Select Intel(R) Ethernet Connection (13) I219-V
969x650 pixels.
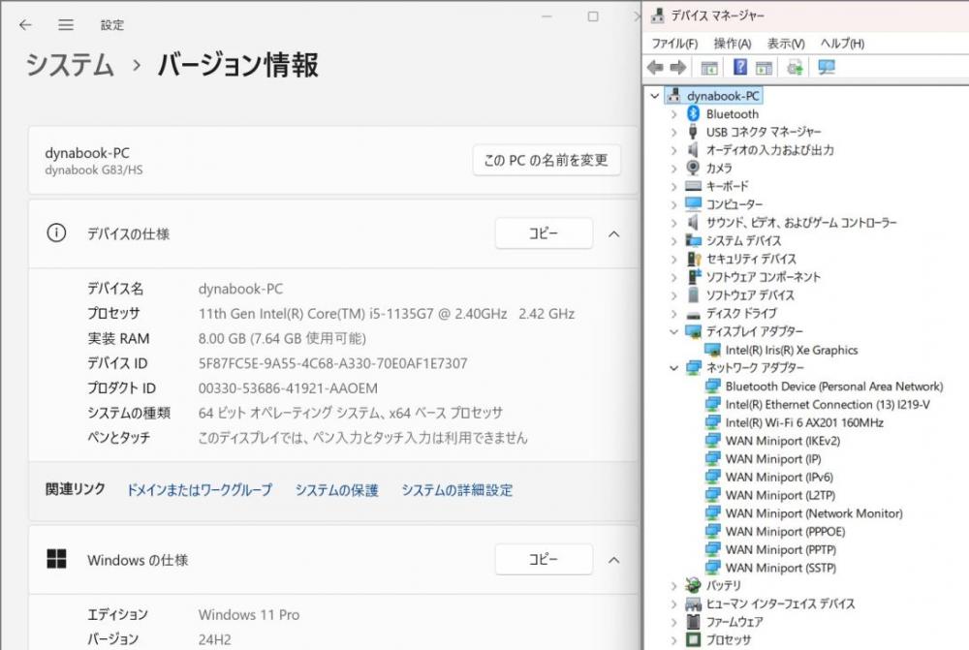[x=828, y=404]
